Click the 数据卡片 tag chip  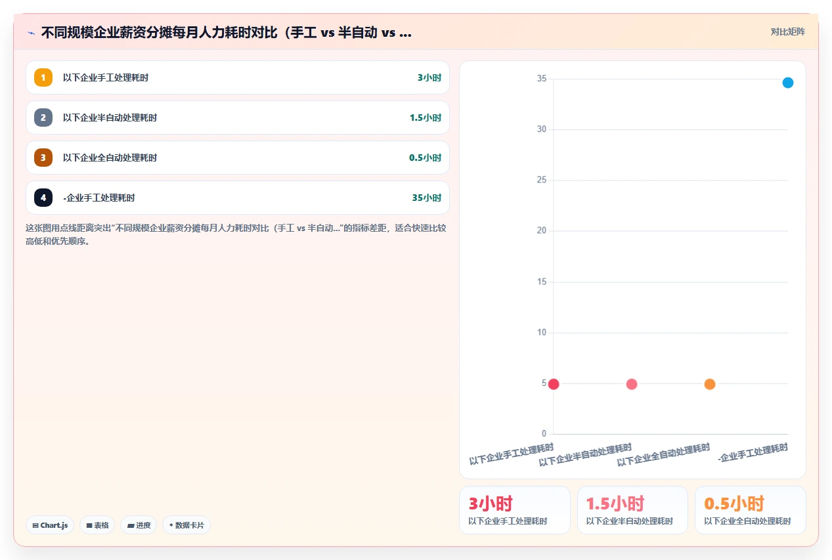186,525
